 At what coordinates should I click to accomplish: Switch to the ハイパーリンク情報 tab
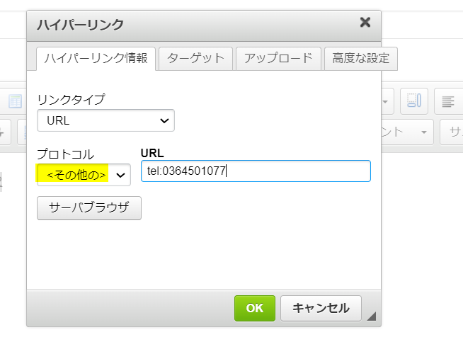point(96,58)
